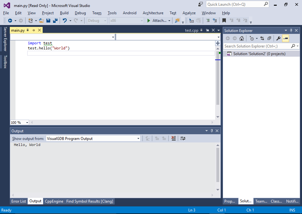Open the Debug menu
Image resolution: width=302 pixels, height=214 pixels.
(x=80, y=13)
